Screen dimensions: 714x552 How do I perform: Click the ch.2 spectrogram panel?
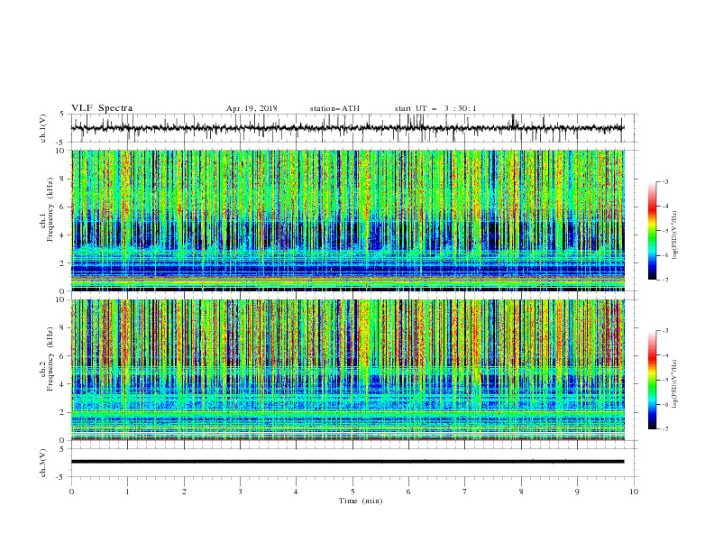tap(348, 370)
